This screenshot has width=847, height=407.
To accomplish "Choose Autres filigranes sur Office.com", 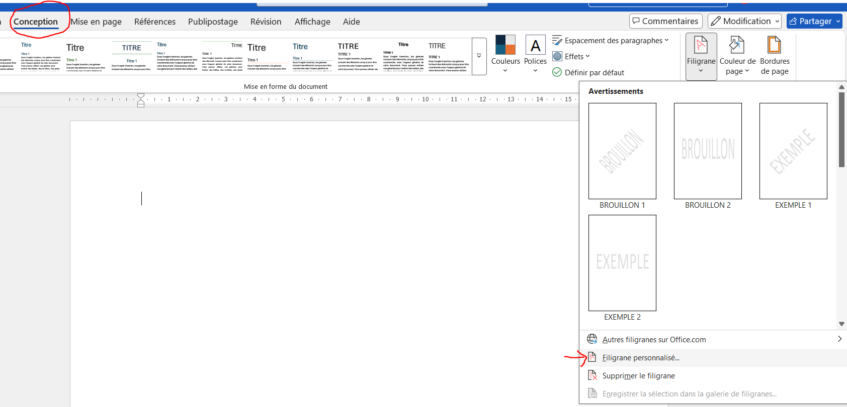I will pyautogui.click(x=713, y=340).
